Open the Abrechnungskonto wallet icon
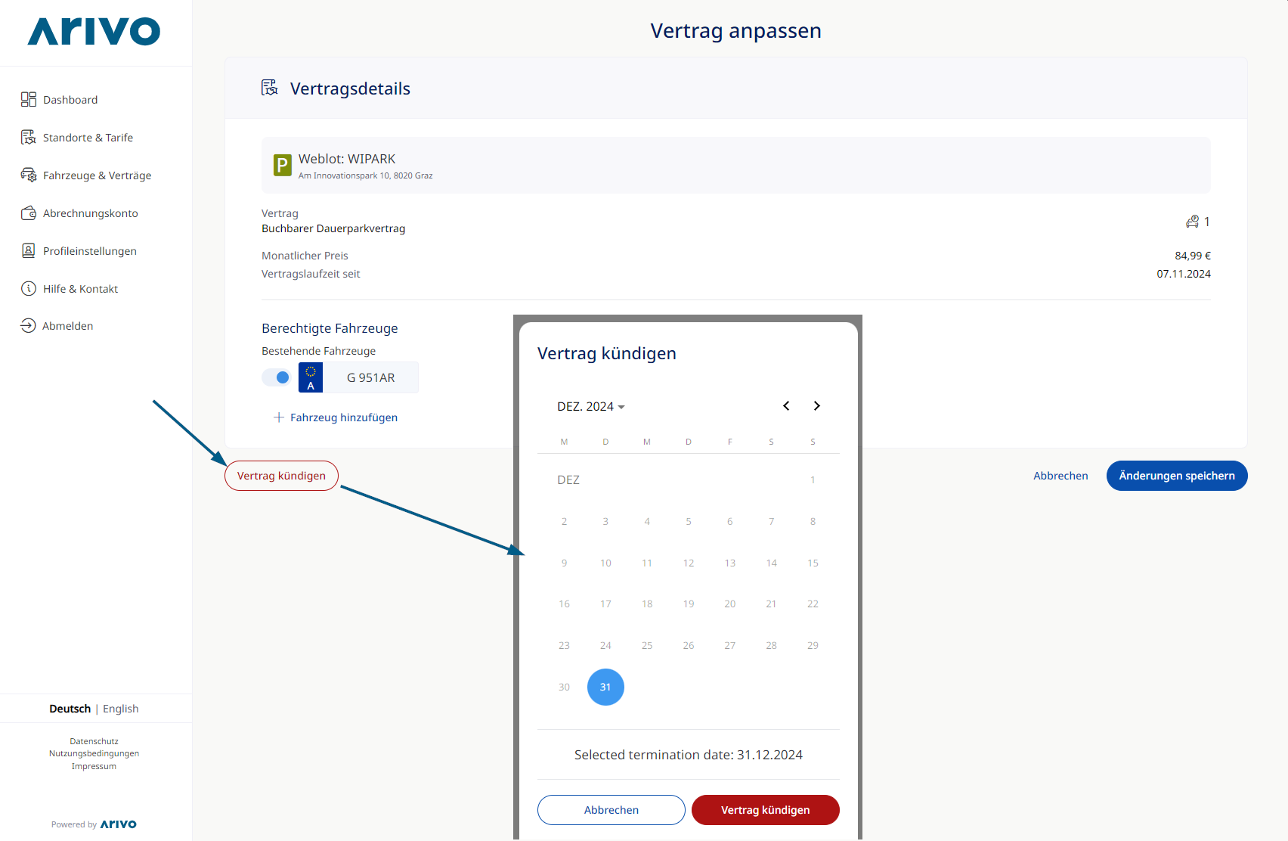 pyautogui.click(x=29, y=213)
